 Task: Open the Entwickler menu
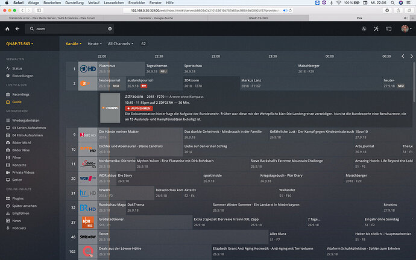tap(137, 2)
